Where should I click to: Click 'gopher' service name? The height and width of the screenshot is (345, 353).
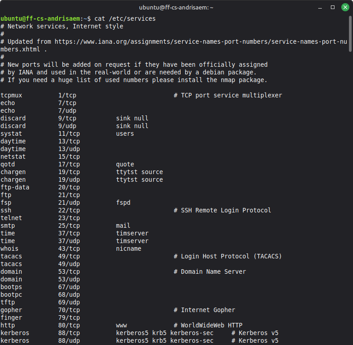pos(11,310)
